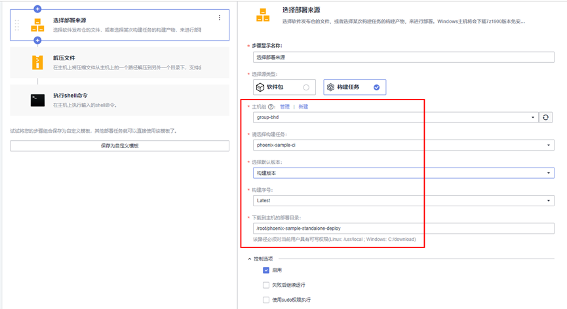The image size is (567, 309).
Task: Click the large orange icon in the details header
Action: pos(263,15)
